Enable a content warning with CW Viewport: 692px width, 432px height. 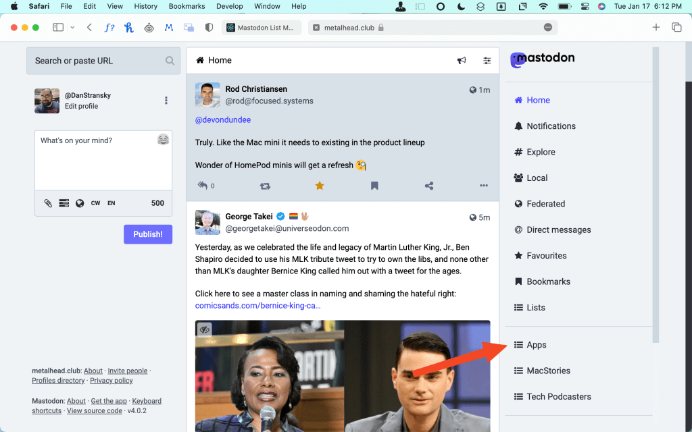[x=95, y=202]
